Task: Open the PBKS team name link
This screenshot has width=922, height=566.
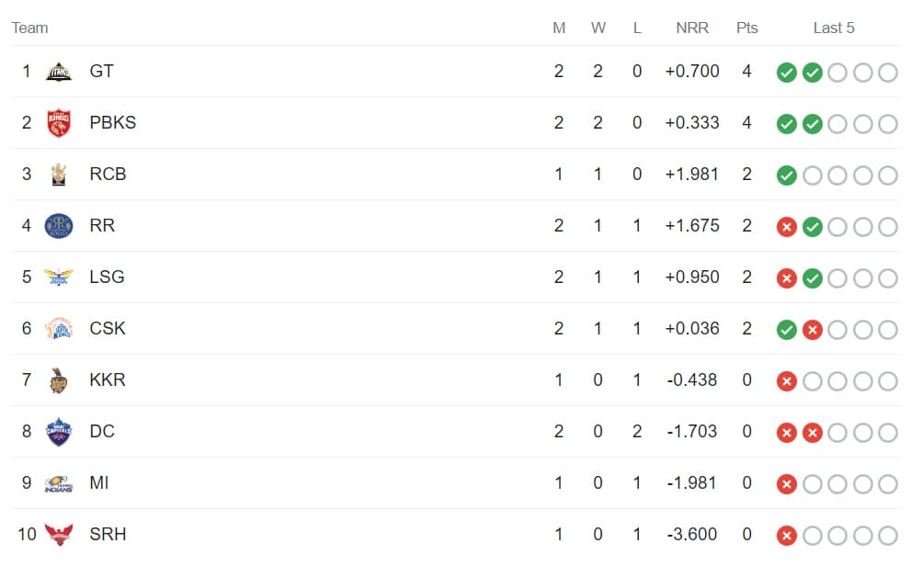Action: pyautogui.click(x=113, y=123)
